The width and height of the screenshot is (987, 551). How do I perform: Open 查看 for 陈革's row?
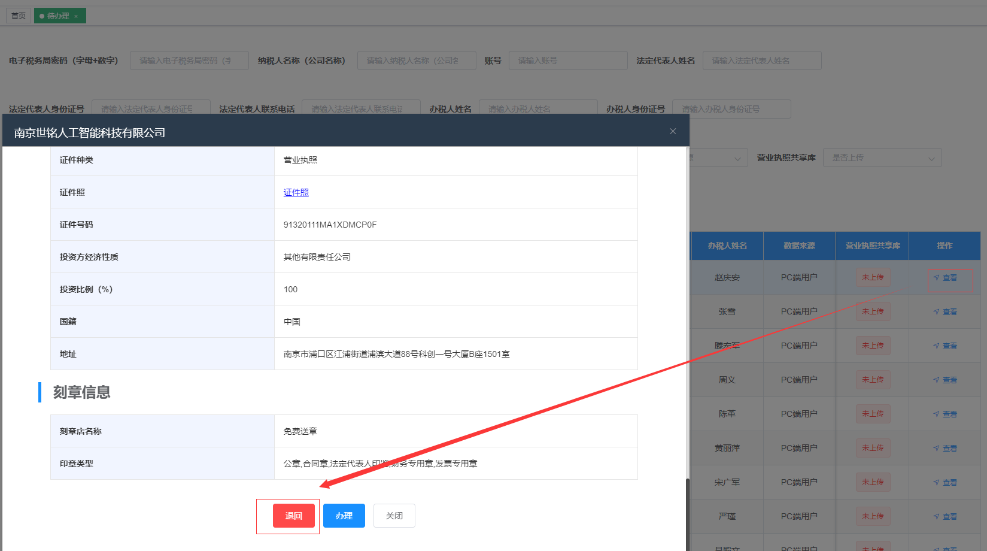945,414
